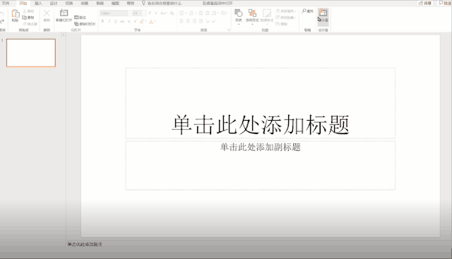This screenshot has height=259, width=452.
Task: Click the Tell Me search box
Action: click(162, 3)
